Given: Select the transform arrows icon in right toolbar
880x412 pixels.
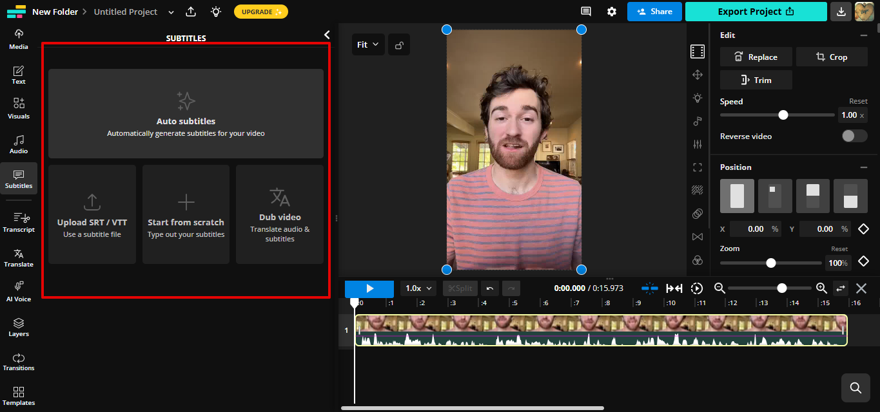Looking at the screenshot, I should [x=697, y=75].
